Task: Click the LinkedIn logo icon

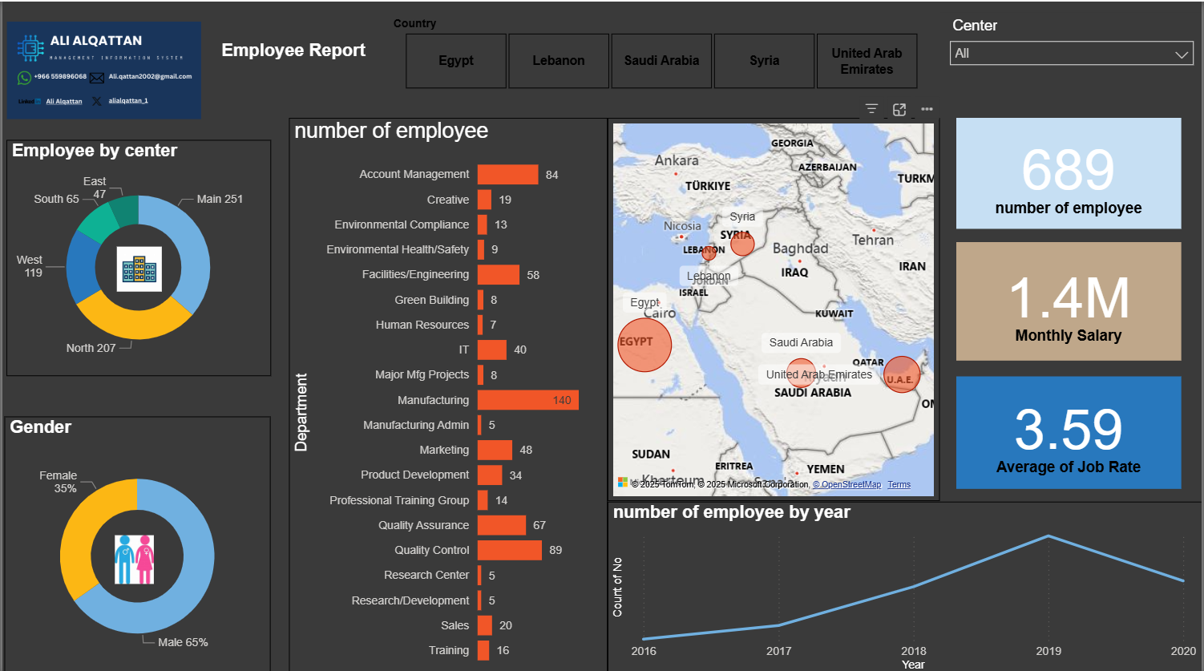Action: pyautogui.click(x=30, y=101)
